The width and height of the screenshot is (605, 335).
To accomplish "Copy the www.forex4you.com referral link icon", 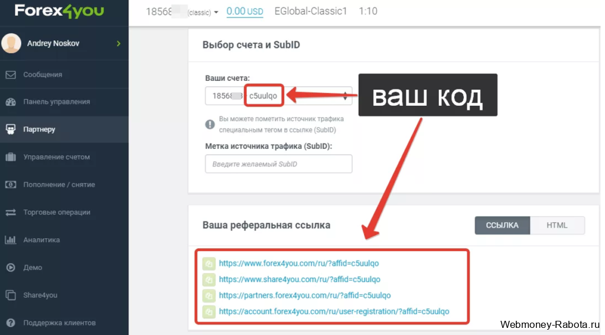I will [209, 264].
